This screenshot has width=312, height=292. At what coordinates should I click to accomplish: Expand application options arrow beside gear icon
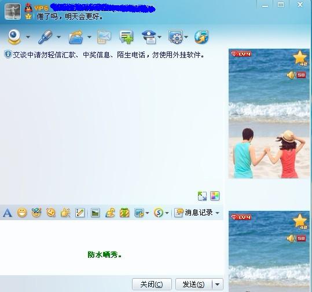(186, 37)
